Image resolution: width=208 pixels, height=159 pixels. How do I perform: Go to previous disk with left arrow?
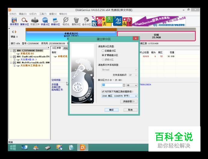pyautogui.click(x=13, y=32)
